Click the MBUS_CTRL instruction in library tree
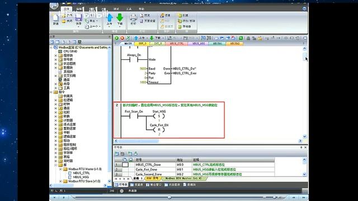The image size is (358, 201). pos(81,173)
